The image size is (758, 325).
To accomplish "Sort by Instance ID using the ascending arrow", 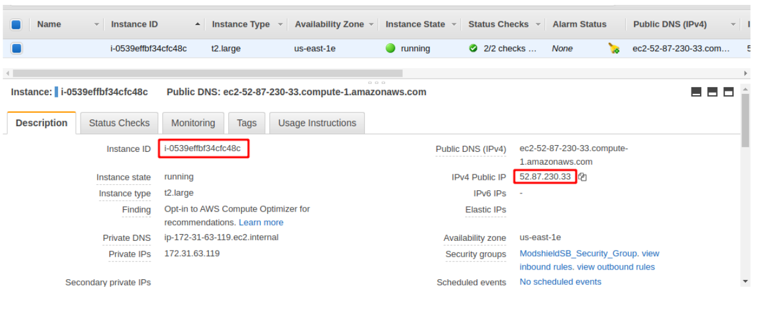I will 197,24.
